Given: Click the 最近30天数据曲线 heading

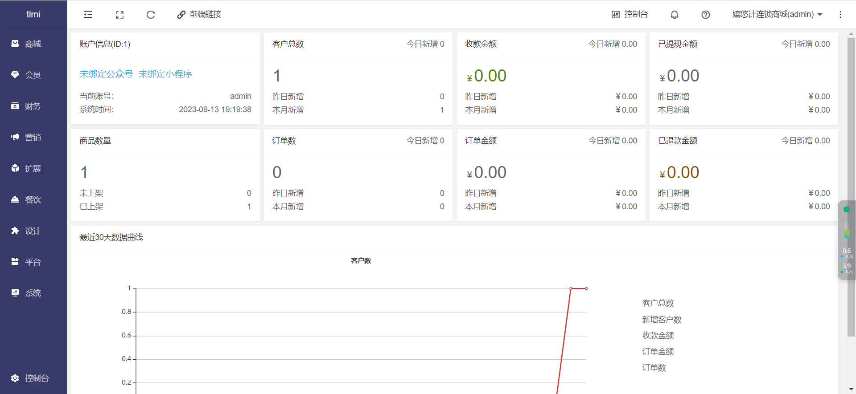Looking at the screenshot, I should coord(111,237).
